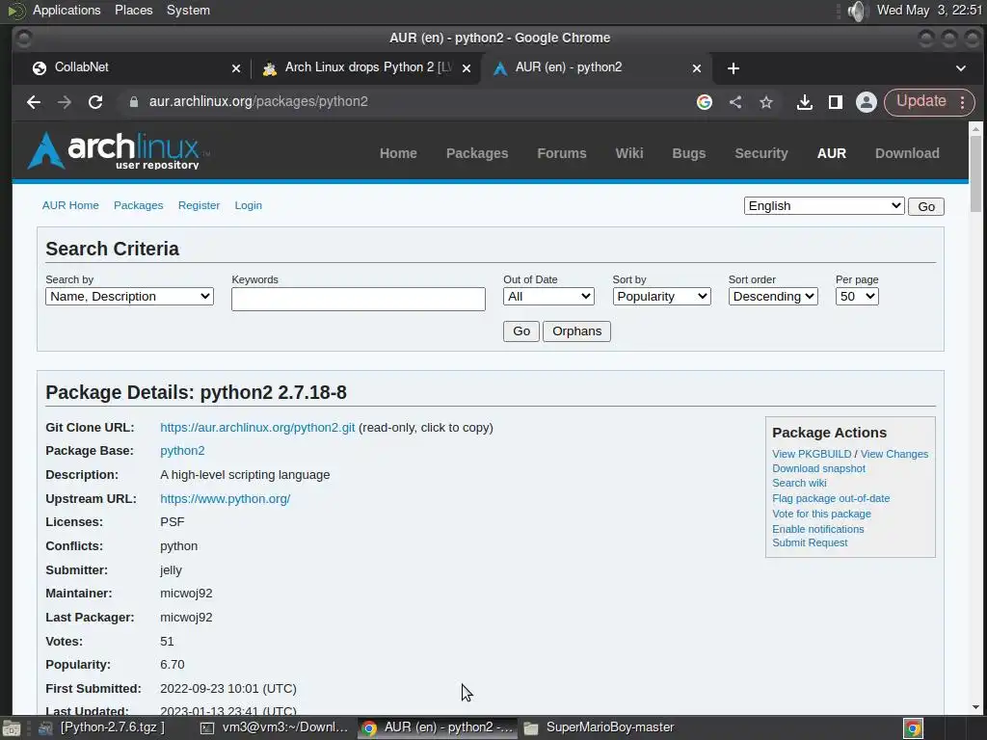Toggle the side panel icon
The height and width of the screenshot is (740, 987).
tap(836, 102)
